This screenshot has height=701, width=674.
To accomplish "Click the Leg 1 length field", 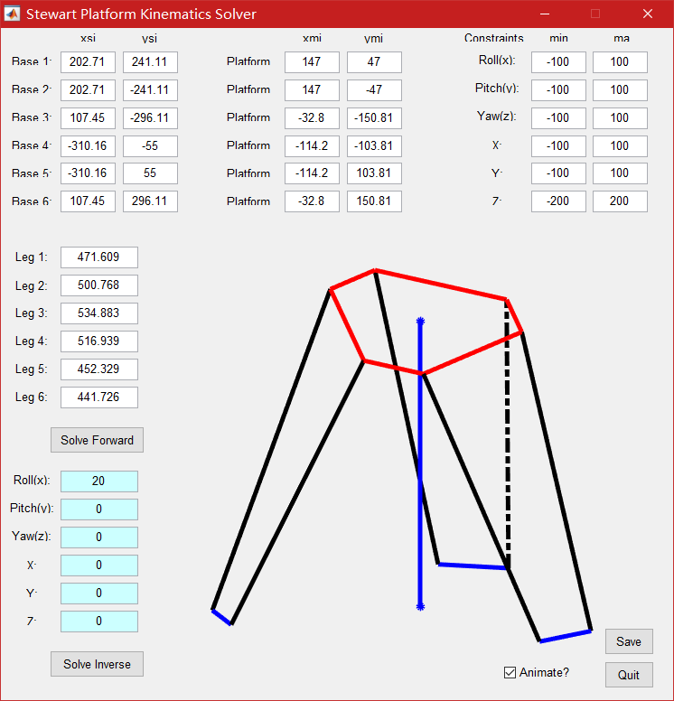I will (x=98, y=257).
